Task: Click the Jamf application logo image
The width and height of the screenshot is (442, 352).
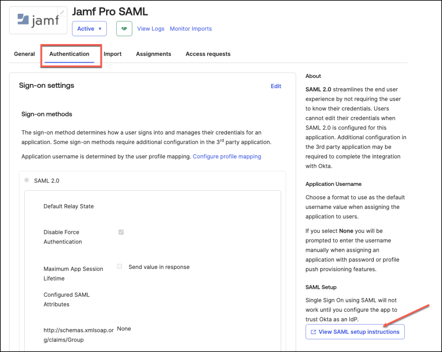Action: (38, 20)
